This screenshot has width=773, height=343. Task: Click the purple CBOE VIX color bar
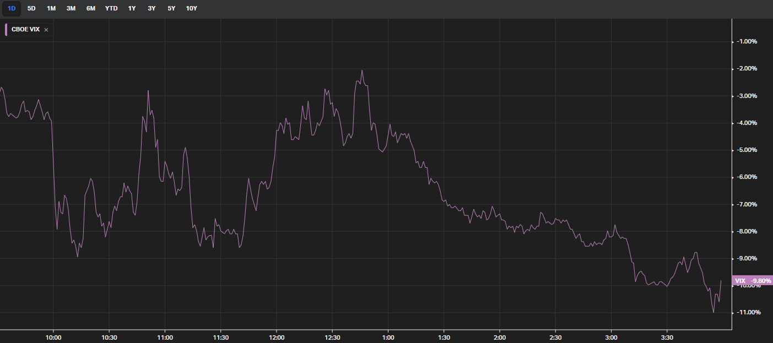pyautogui.click(x=6, y=30)
